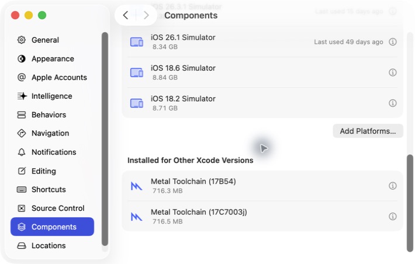Screen dimensions: 415x264
Task: Select the iOS 18.6 Simulator row name
Action: coord(183,68)
